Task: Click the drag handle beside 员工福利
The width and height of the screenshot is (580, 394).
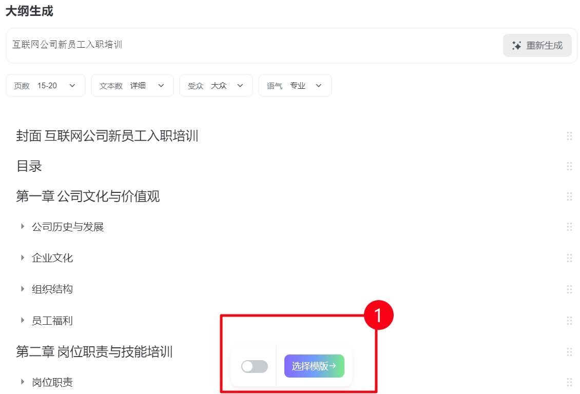Action: [x=569, y=320]
